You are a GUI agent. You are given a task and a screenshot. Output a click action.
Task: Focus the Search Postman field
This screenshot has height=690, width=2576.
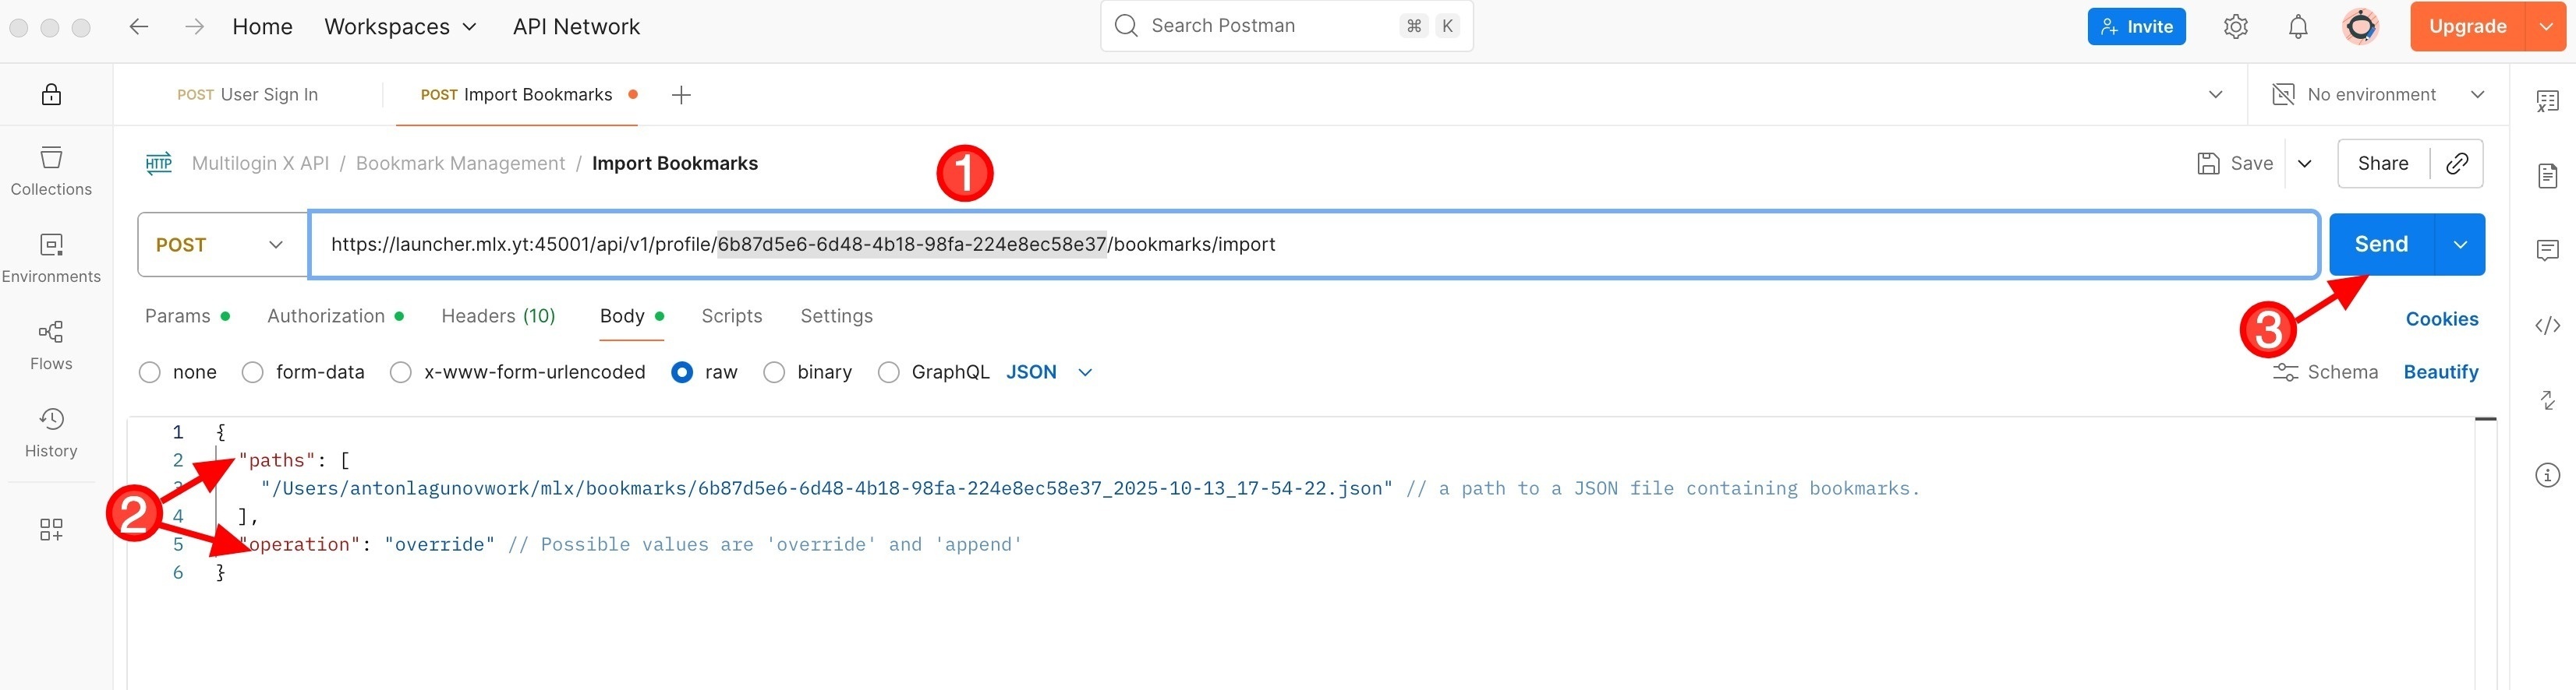pos(1286,26)
